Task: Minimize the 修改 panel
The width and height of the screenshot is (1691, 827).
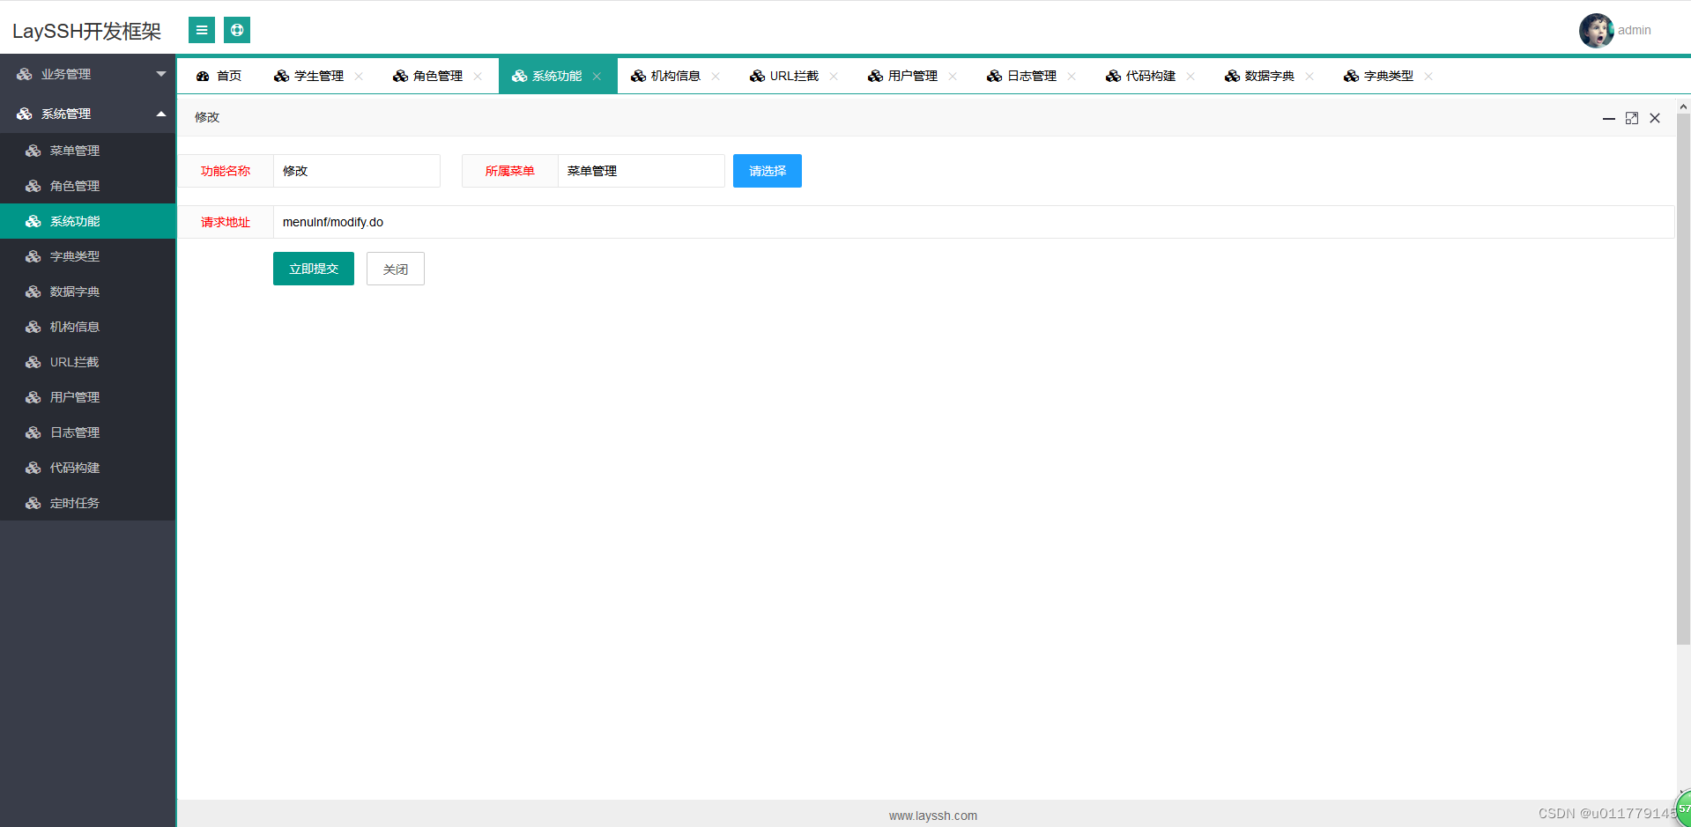Action: (1608, 117)
